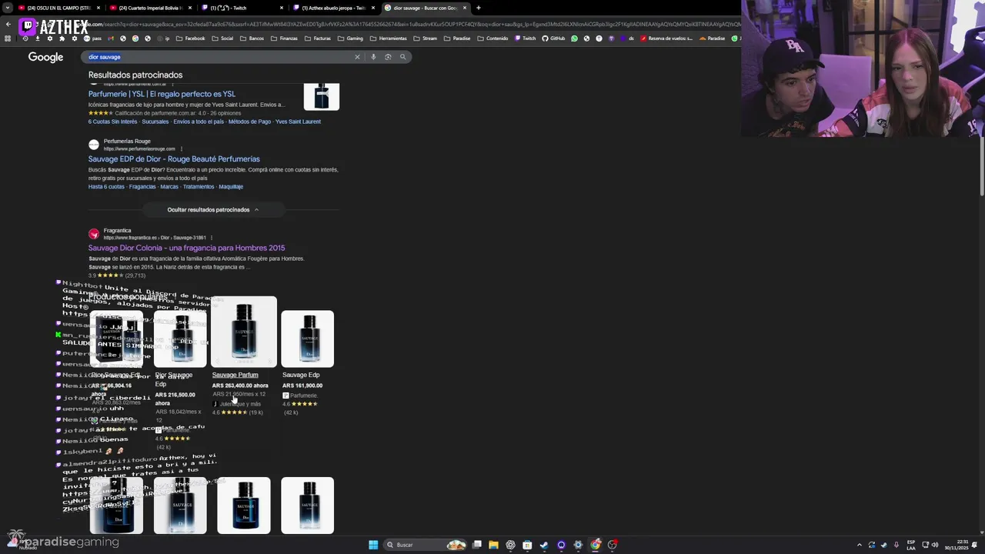Open the Stream bookmarks folder
Screen dimensions: 985x554
[x=426, y=38]
